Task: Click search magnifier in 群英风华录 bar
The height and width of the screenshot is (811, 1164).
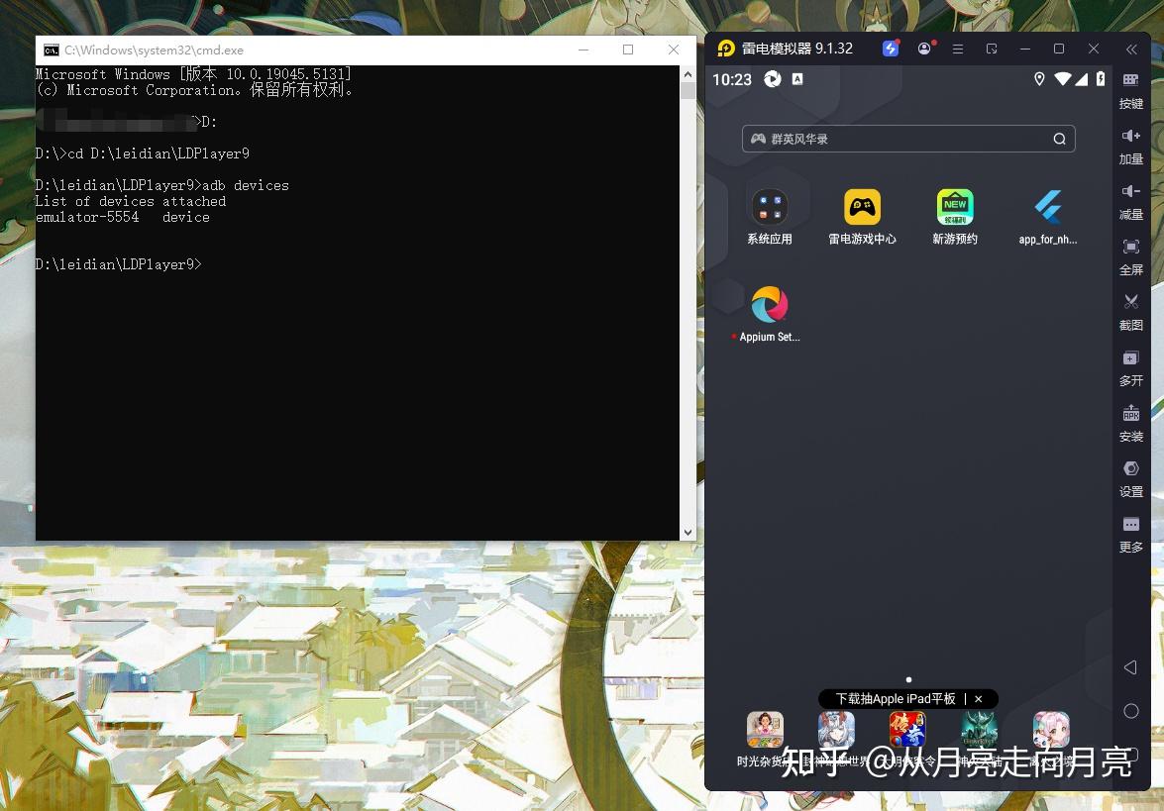Action: 1059,139
